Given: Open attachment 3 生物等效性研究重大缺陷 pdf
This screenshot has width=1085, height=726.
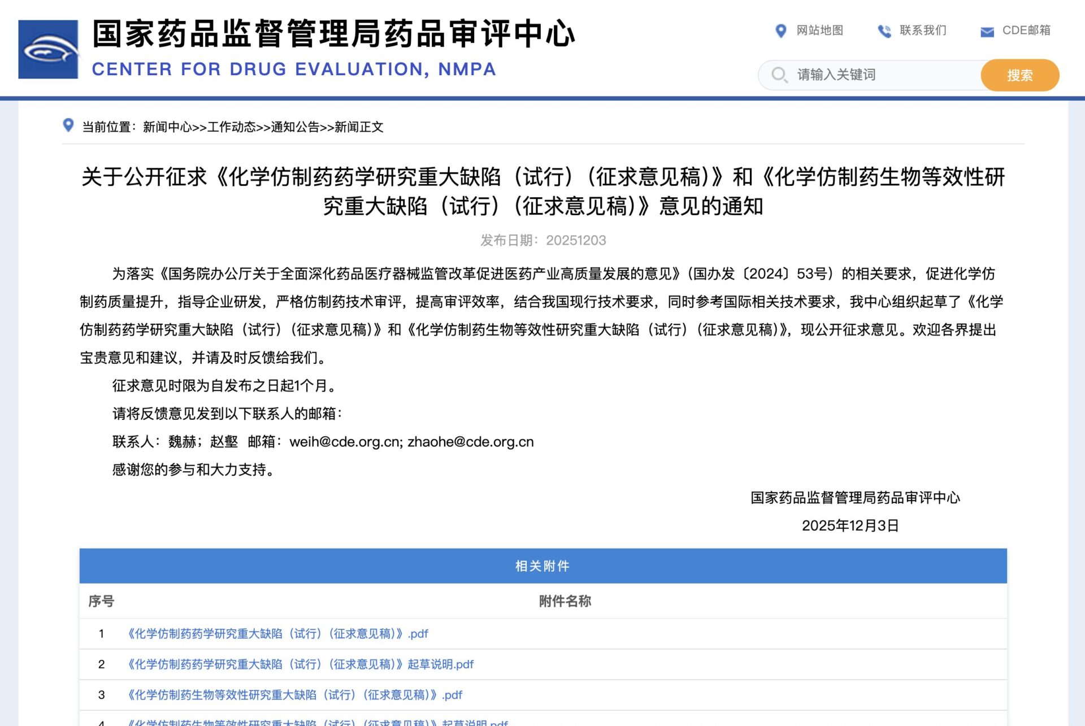Looking at the screenshot, I should 294,695.
